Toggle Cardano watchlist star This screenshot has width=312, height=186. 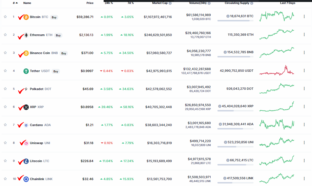pos(5,125)
